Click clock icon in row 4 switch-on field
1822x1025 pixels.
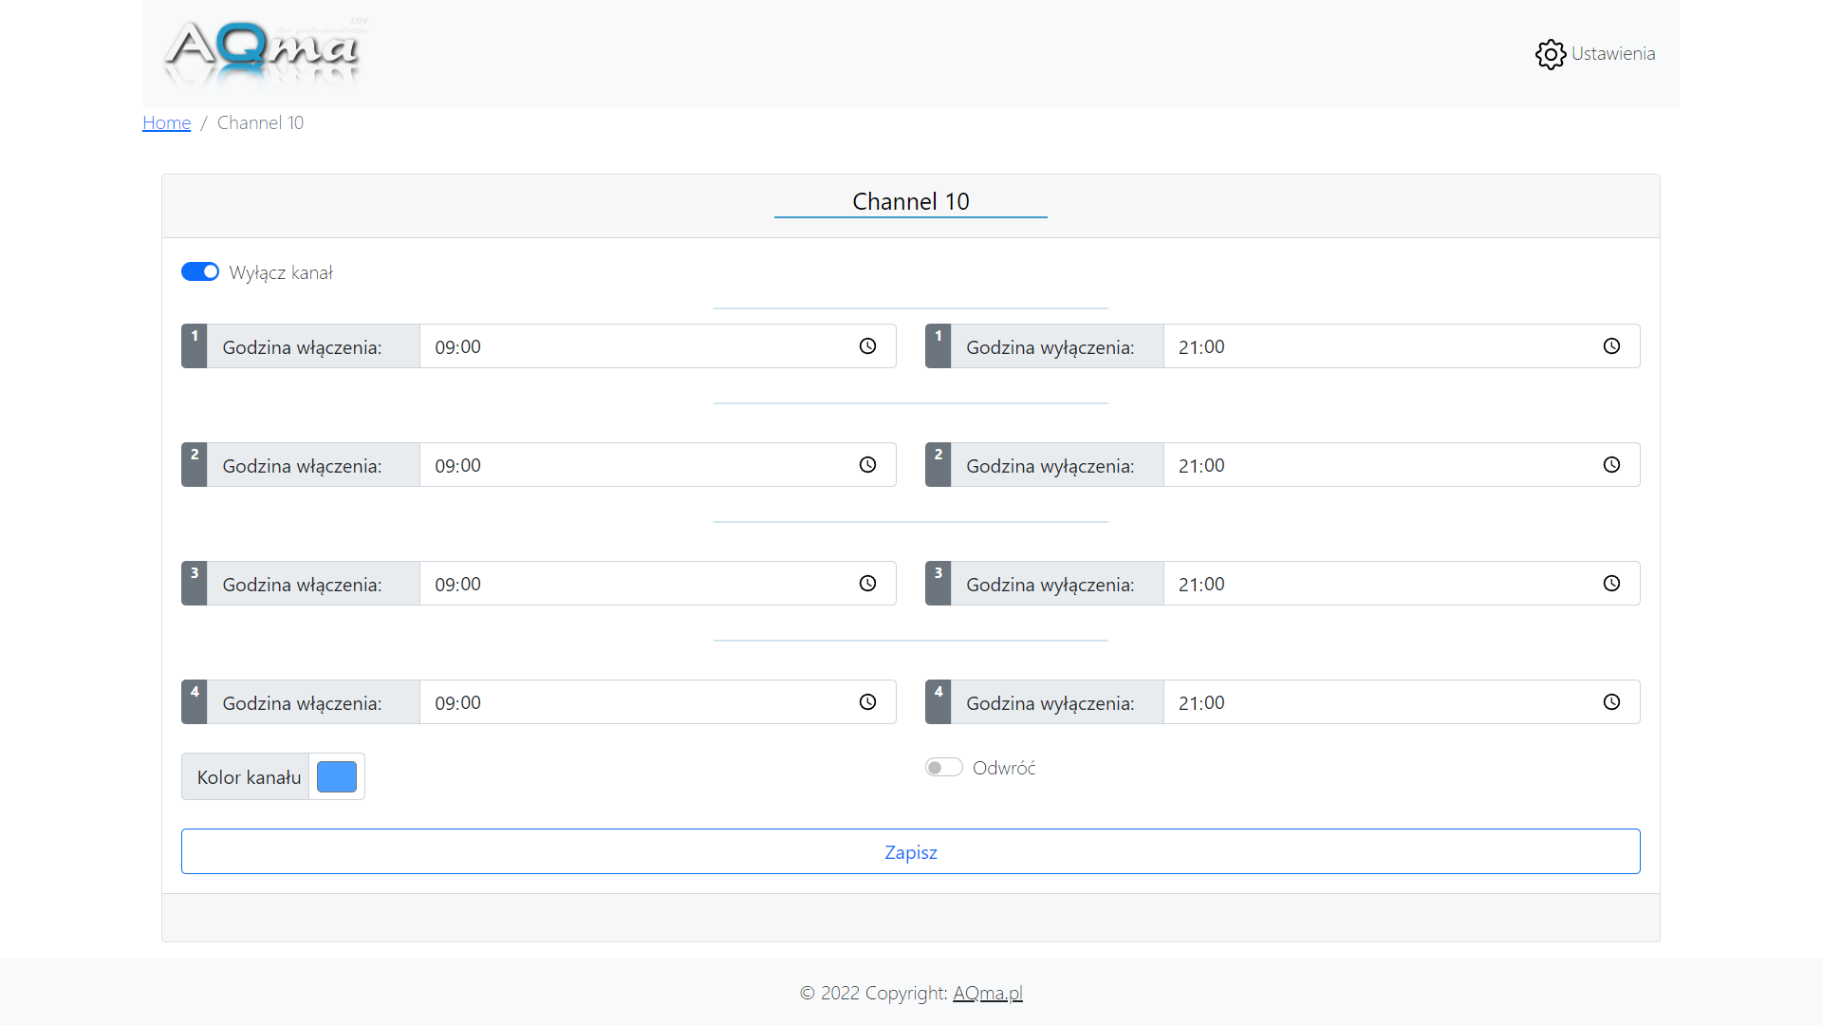pyautogui.click(x=867, y=702)
